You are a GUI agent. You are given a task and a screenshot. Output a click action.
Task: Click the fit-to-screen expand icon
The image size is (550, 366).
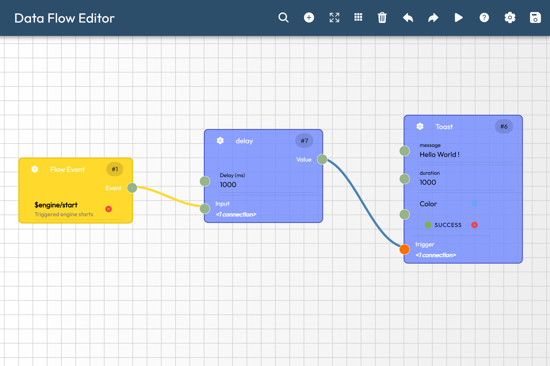(x=334, y=18)
